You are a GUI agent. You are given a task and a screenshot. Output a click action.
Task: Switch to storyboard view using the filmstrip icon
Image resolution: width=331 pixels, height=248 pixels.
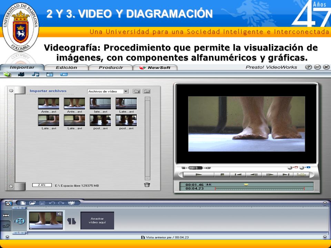[x=6, y=216]
